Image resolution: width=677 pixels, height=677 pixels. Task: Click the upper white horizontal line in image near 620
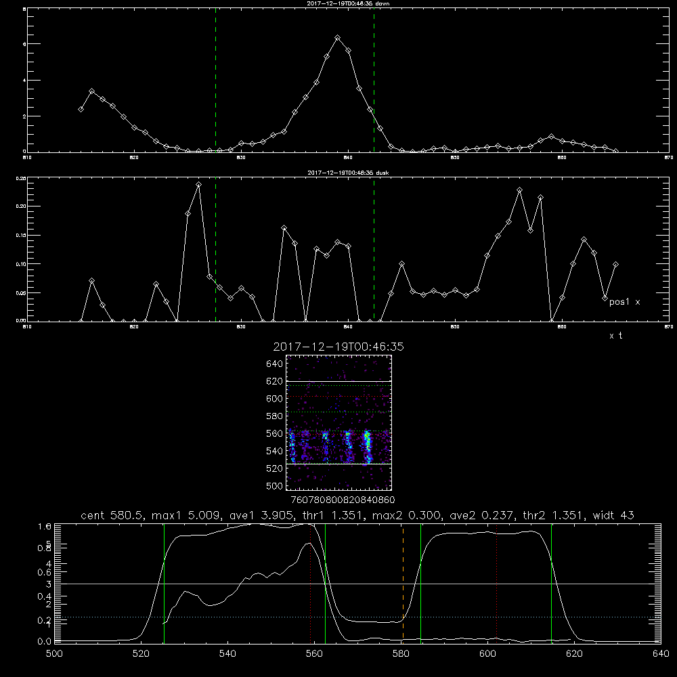coord(339,382)
